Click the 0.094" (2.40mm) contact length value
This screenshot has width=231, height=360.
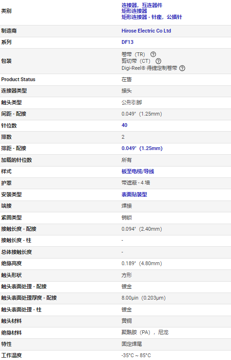tap(142, 229)
